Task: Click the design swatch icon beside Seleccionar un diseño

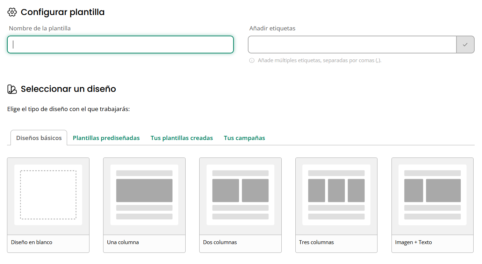Action: coord(12,89)
